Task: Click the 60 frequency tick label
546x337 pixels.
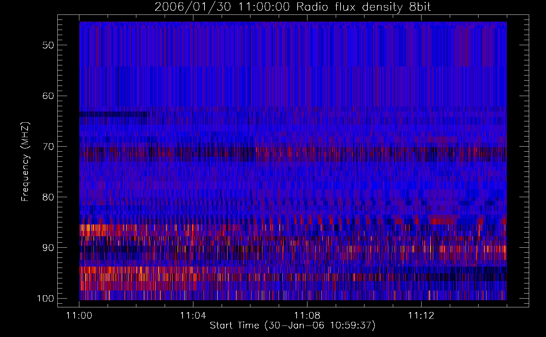Action: coord(48,96)
